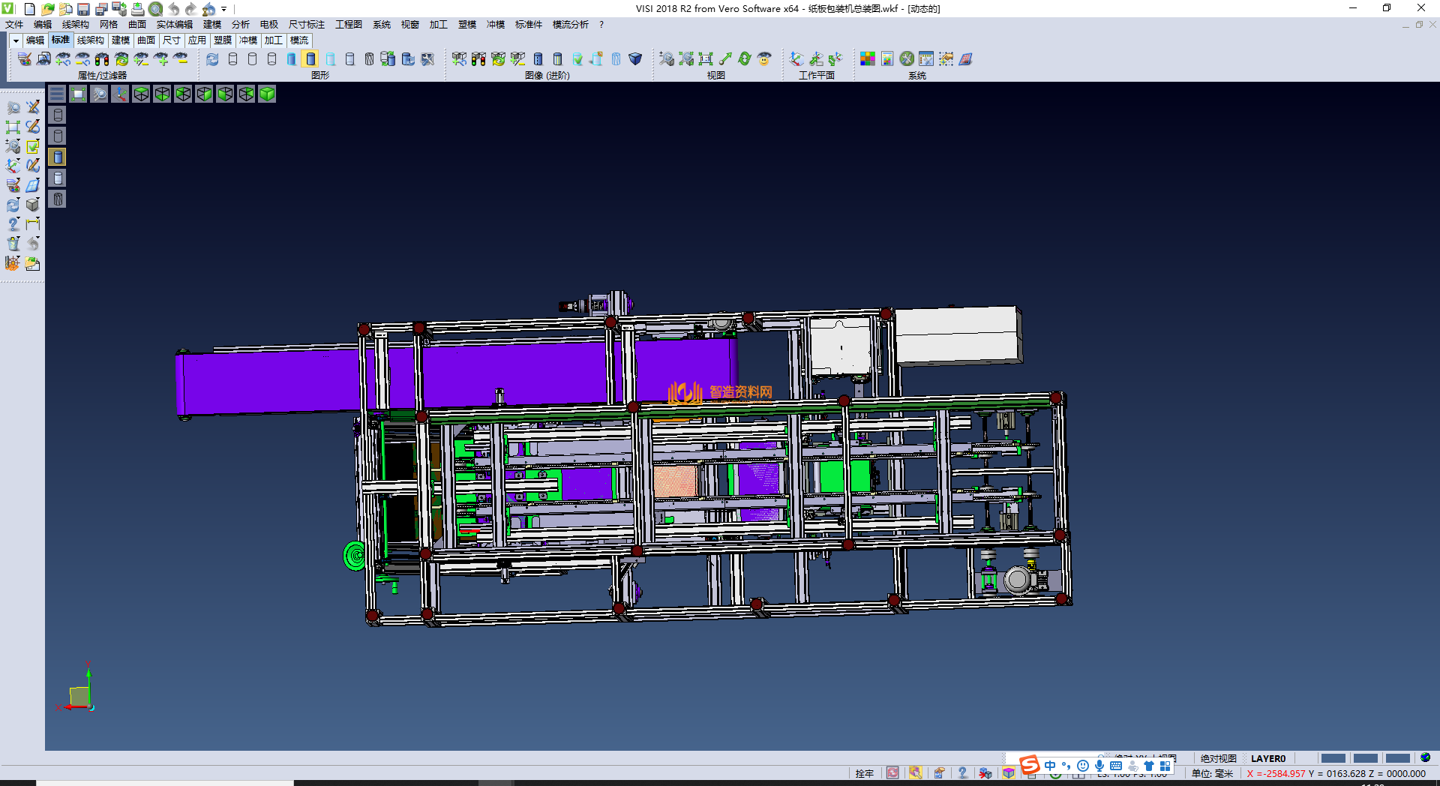Image resolution: width=1440 pixels, height=786 pixels.
Task: Click the solid green cube view icon
Action: [x=267, y=94]
